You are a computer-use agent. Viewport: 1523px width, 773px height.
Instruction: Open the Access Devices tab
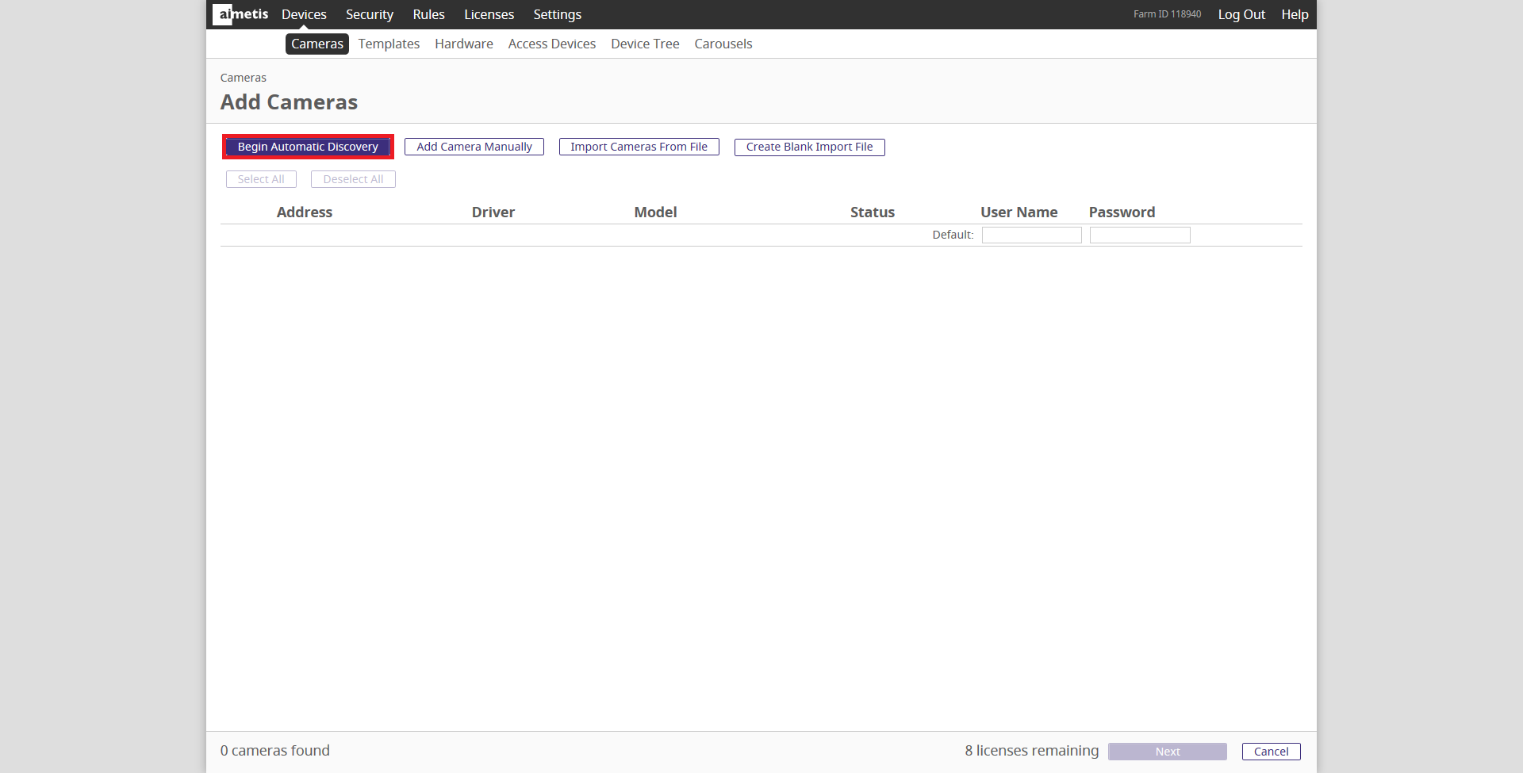[551, 44]
